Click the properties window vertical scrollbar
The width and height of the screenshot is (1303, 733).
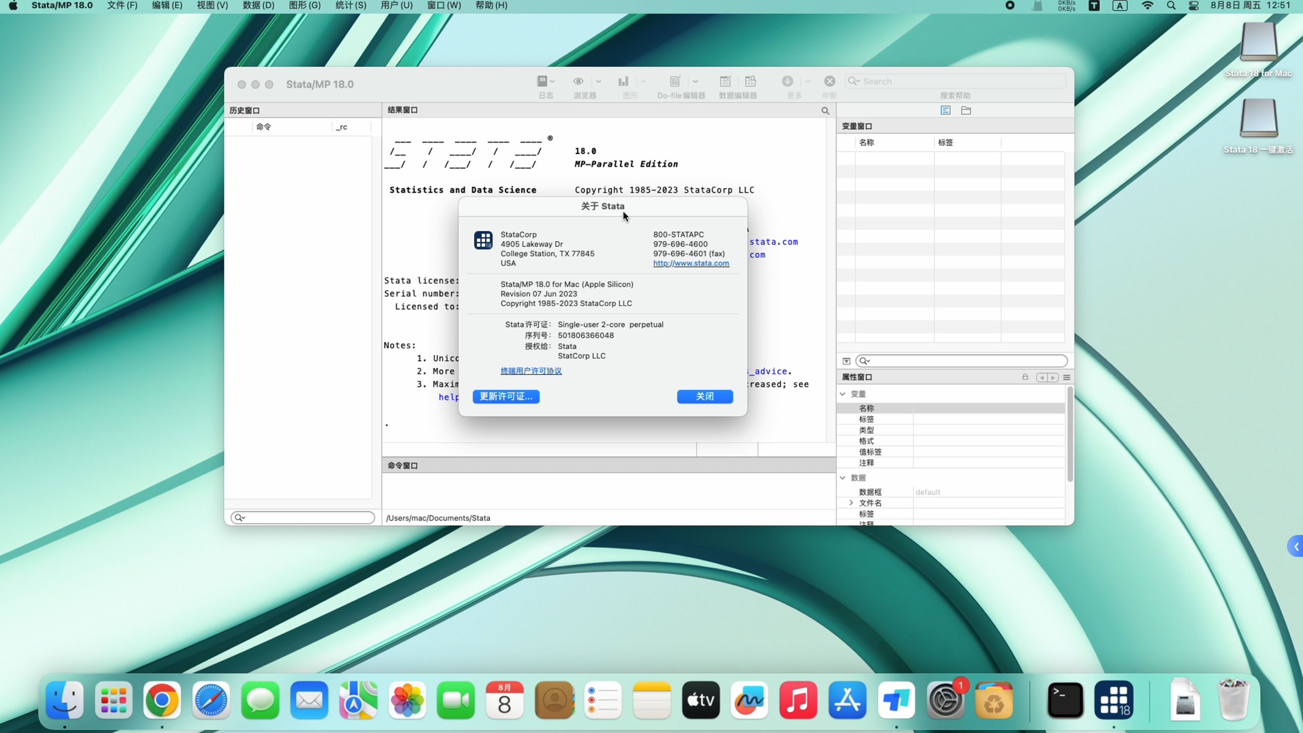tap(1069, 434)
